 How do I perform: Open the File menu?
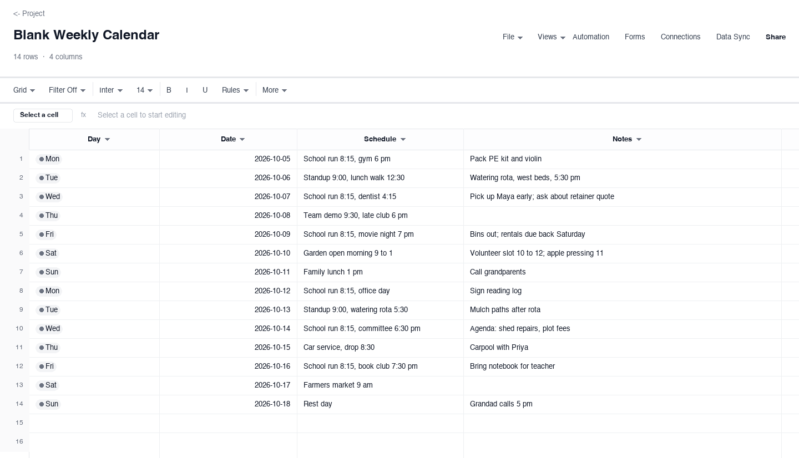pos(513,37)
